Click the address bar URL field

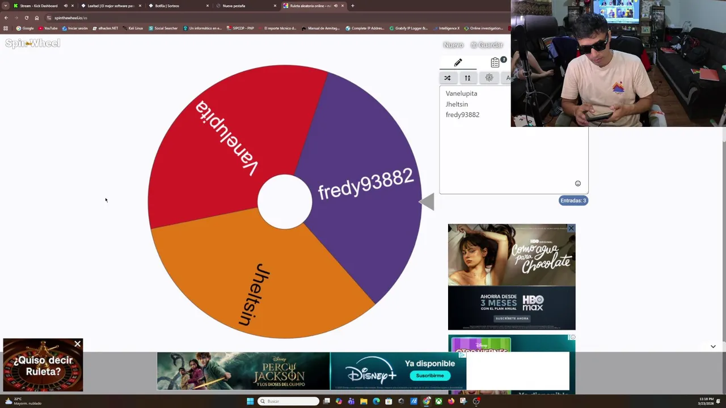(272, 18)
